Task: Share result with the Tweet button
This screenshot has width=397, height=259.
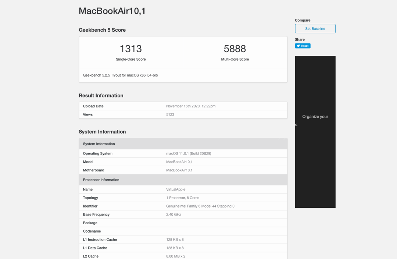Action: [303, 46]
